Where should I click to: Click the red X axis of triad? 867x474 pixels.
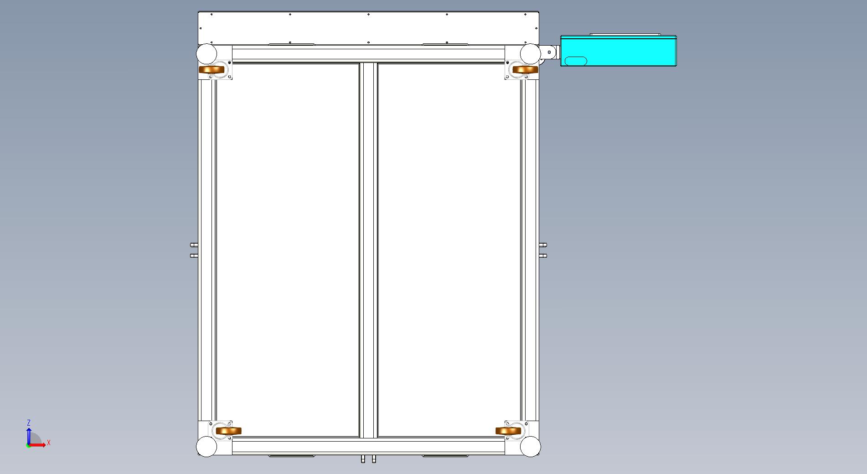(x=37, y=445)
